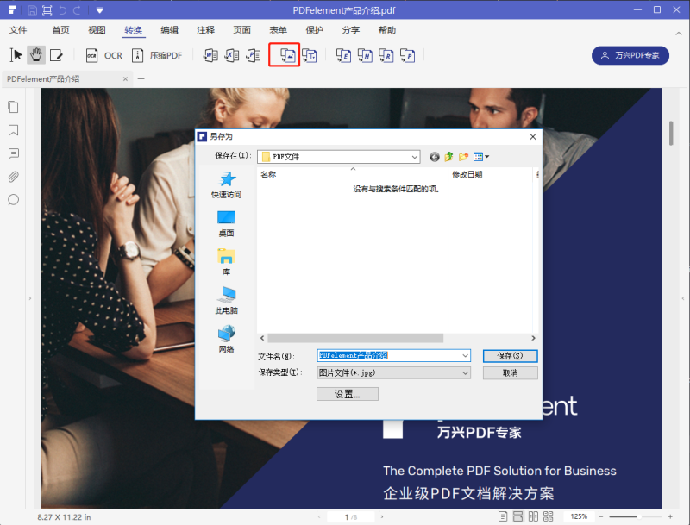Toggle two-page view layout
Image resolution: width=690 pixels, height=525 pixels.
tap(533, 516)
